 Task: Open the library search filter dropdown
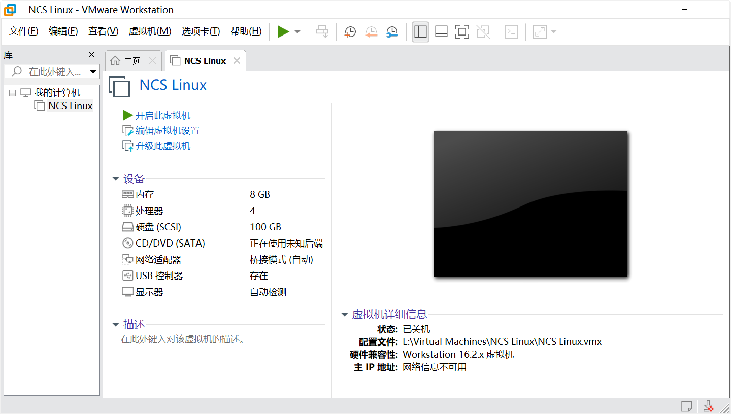coord(93,72)
